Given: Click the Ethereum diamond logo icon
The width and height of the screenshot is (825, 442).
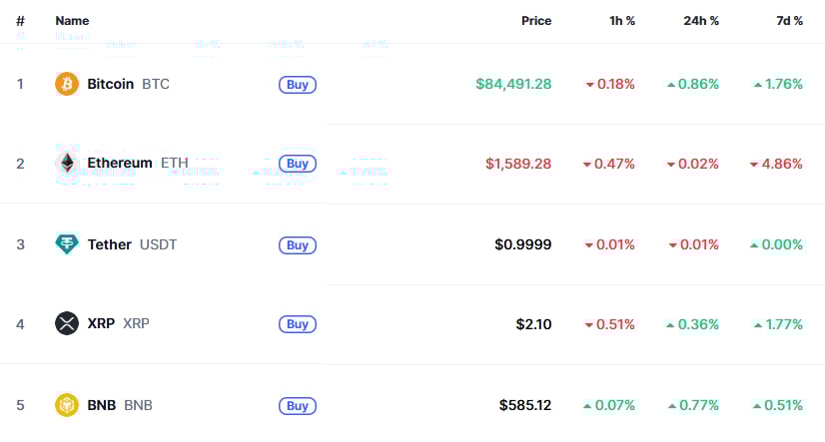Looking at the screenshot, I should point(67,164).
